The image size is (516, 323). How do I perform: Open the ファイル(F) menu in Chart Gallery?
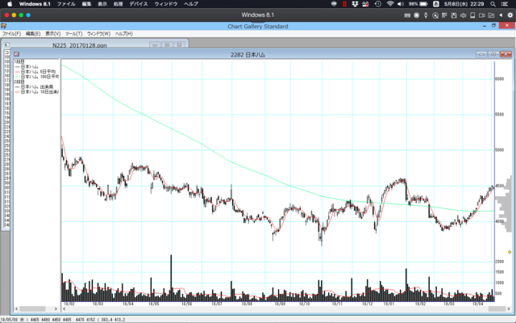11,34
